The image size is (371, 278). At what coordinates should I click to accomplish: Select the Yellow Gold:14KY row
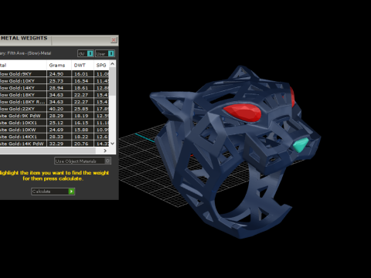point(54,88)
